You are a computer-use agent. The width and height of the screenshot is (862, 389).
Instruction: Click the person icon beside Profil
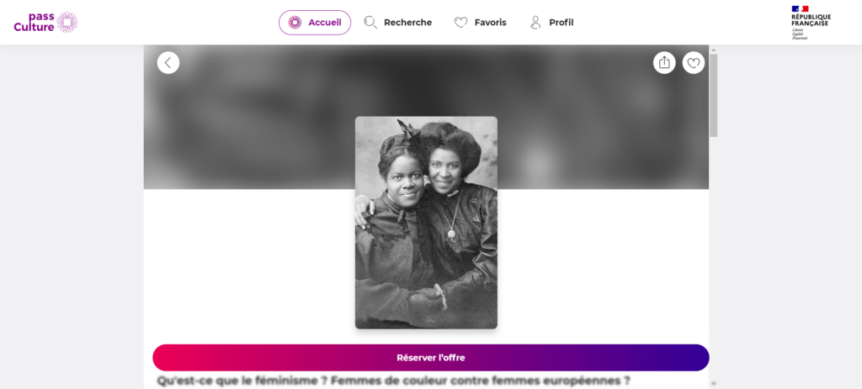pyautogui.click(x=535, y=23)
